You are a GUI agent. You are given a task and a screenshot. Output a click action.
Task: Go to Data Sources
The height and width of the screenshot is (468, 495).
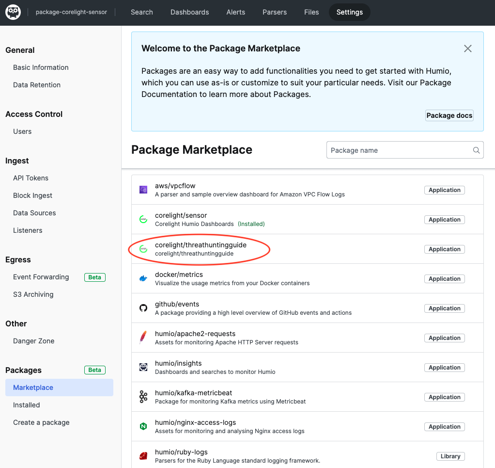pos(34,213)
